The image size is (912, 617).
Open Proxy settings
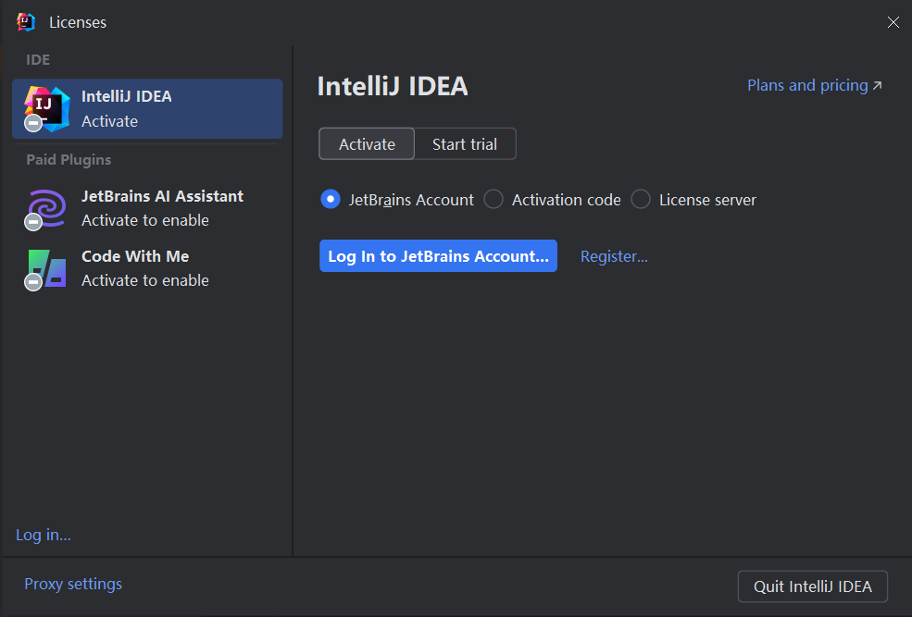73,584
